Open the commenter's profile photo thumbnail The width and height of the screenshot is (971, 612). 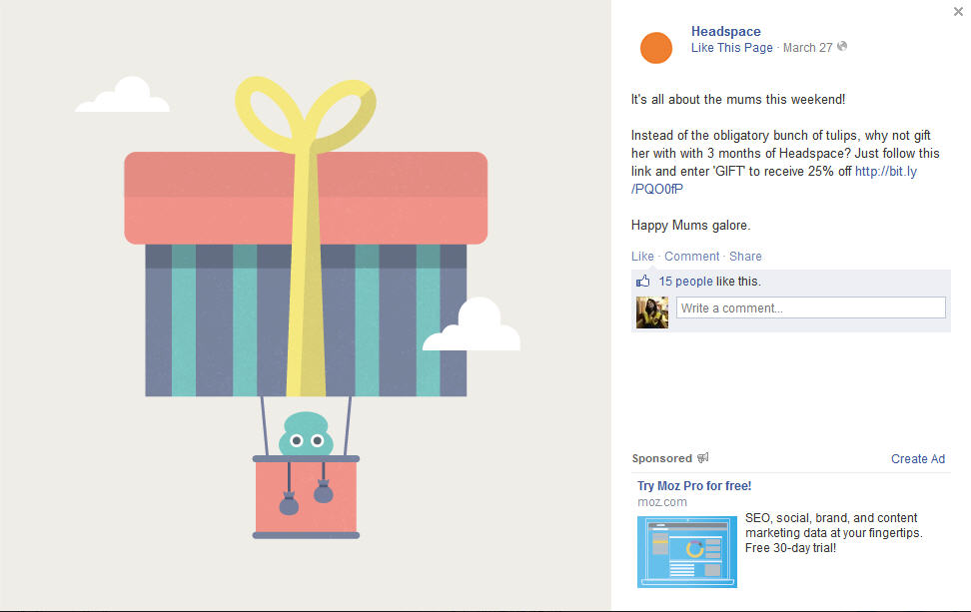click(x=652, y=311)
